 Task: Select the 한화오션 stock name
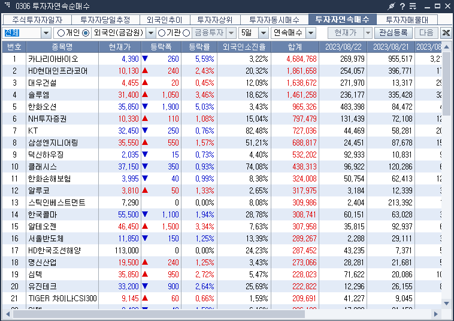coord(43,107)
